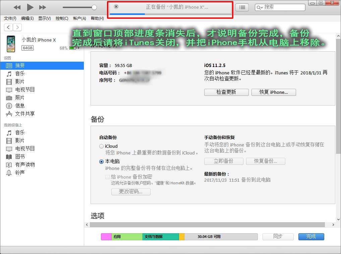
Task: Select 本电脑 as the backup destination
Action: (x=101, y=162)
